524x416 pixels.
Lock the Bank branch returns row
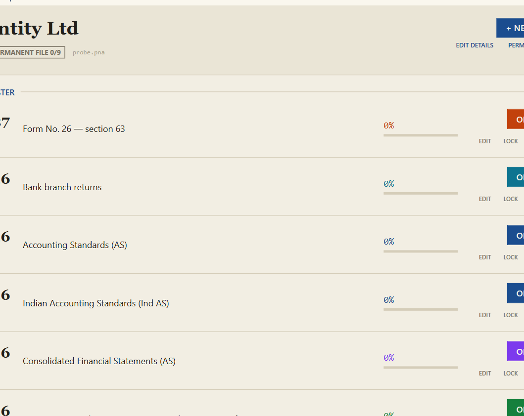(511, 199)
